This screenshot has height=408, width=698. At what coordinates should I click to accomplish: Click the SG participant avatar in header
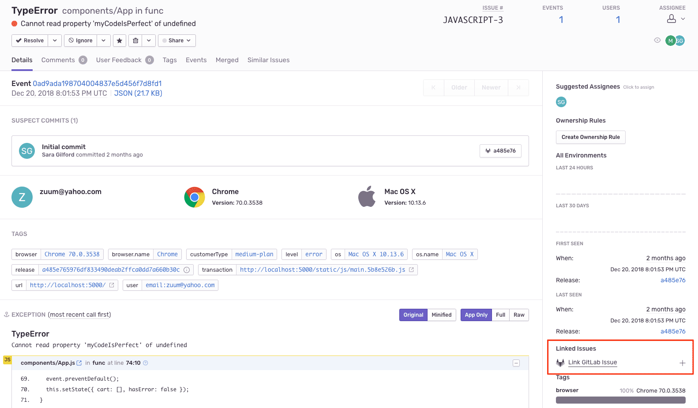click(680, 41)
